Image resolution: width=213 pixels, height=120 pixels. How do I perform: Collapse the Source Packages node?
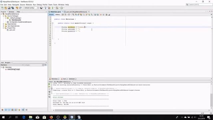click(x=4, y=16)
